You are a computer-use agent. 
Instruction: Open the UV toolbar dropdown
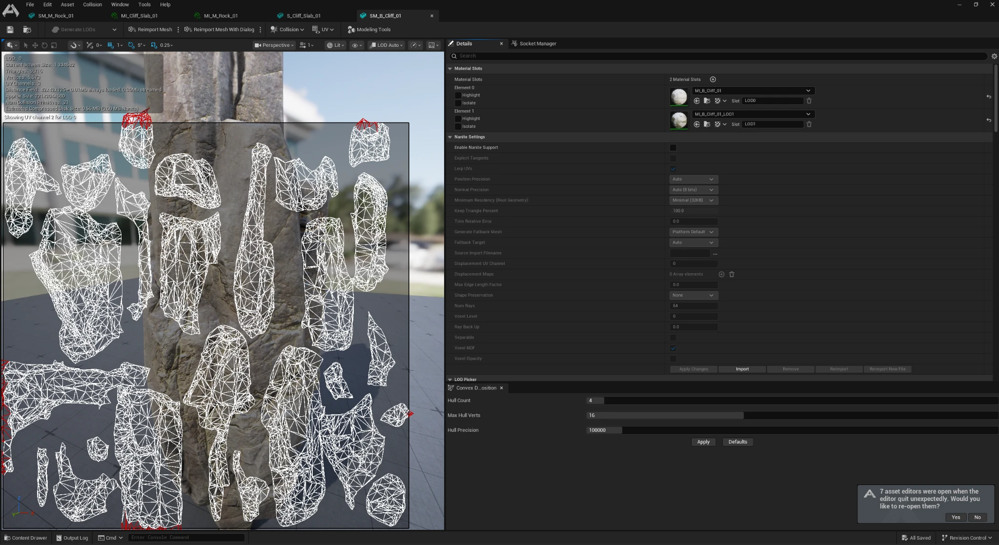click(323, 30)
